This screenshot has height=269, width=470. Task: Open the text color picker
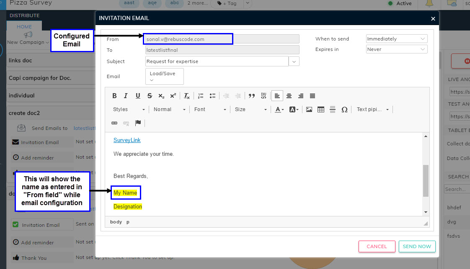click(279, 109)
